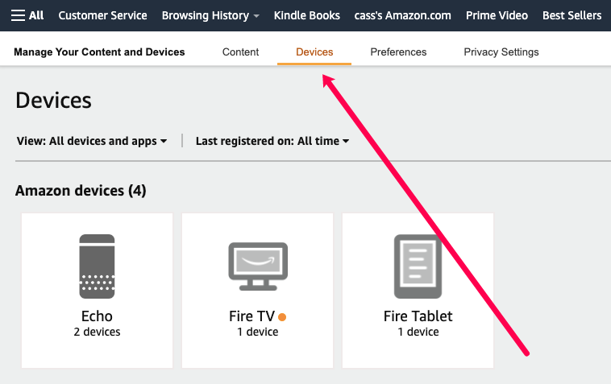611x384 pixels.
Task: Click Manage Your Content and Devices title
Action: 99,52
